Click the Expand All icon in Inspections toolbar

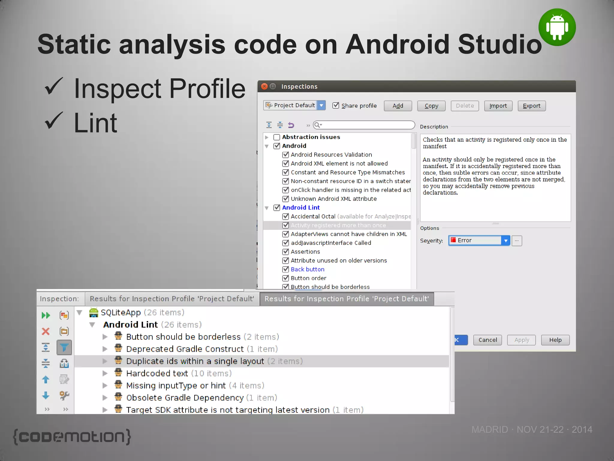[x=269, y=125]
